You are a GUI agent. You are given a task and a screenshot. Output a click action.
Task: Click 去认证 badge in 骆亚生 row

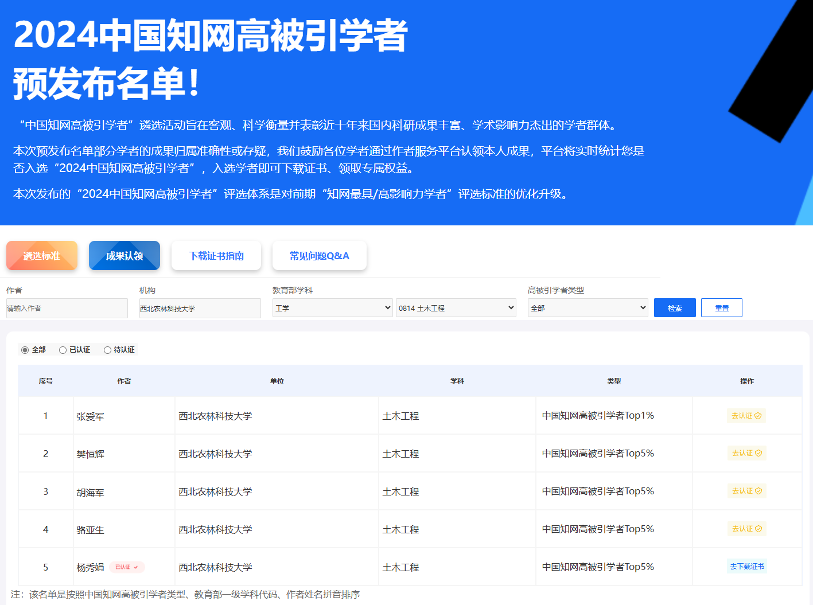click(746, 529)
